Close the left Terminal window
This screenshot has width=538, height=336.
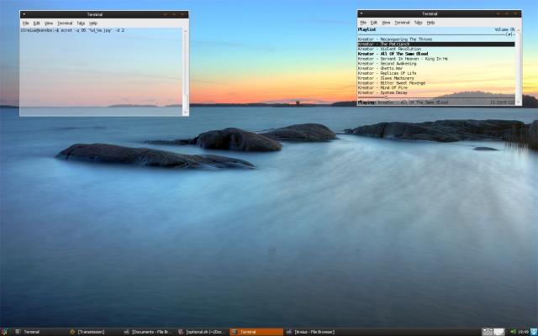click(x=183, y=14)
